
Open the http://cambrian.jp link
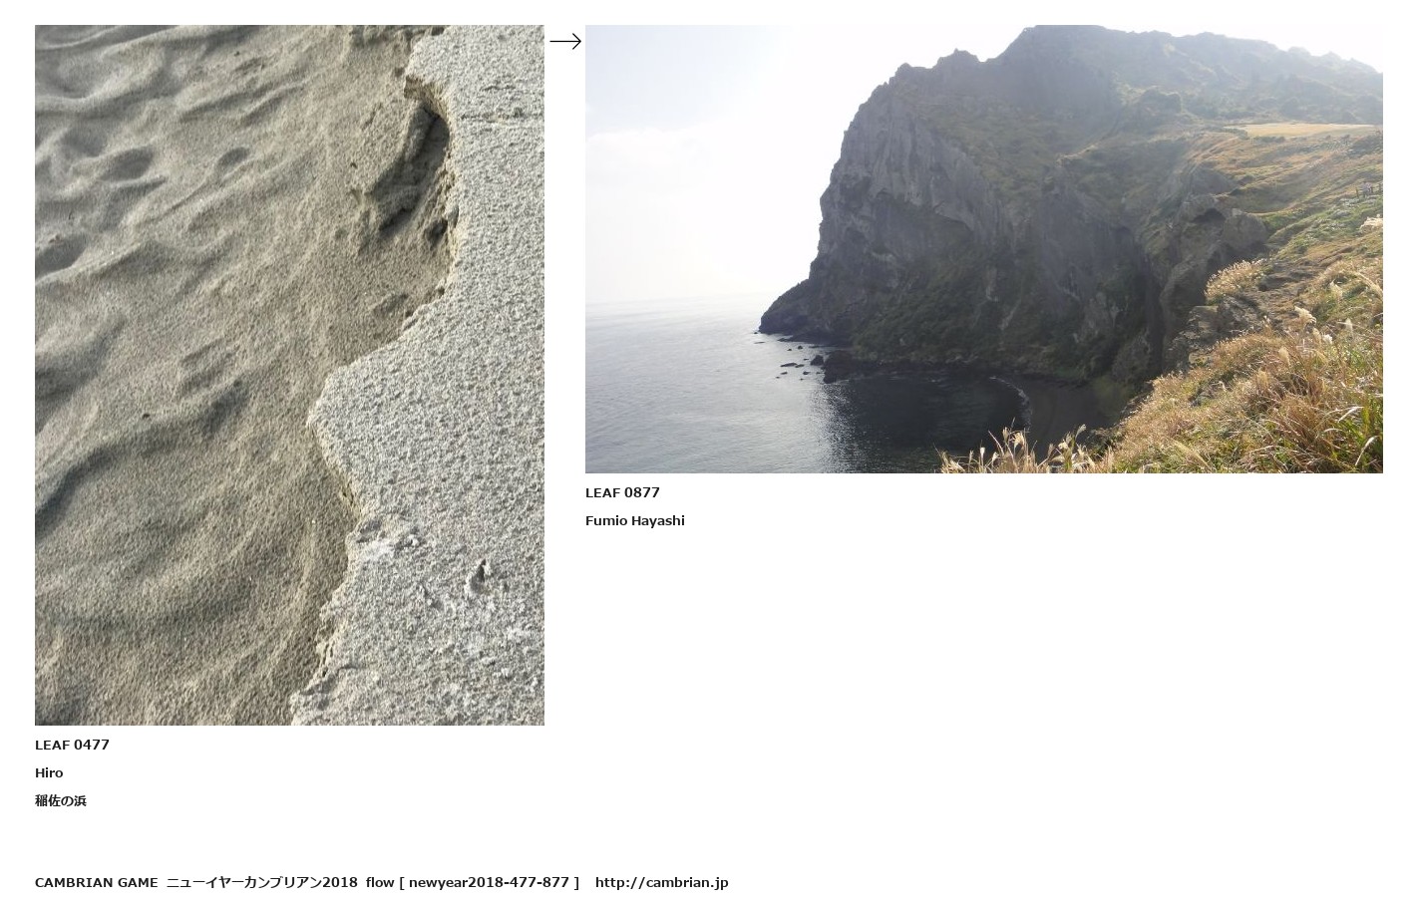click(x=662, y=882)
